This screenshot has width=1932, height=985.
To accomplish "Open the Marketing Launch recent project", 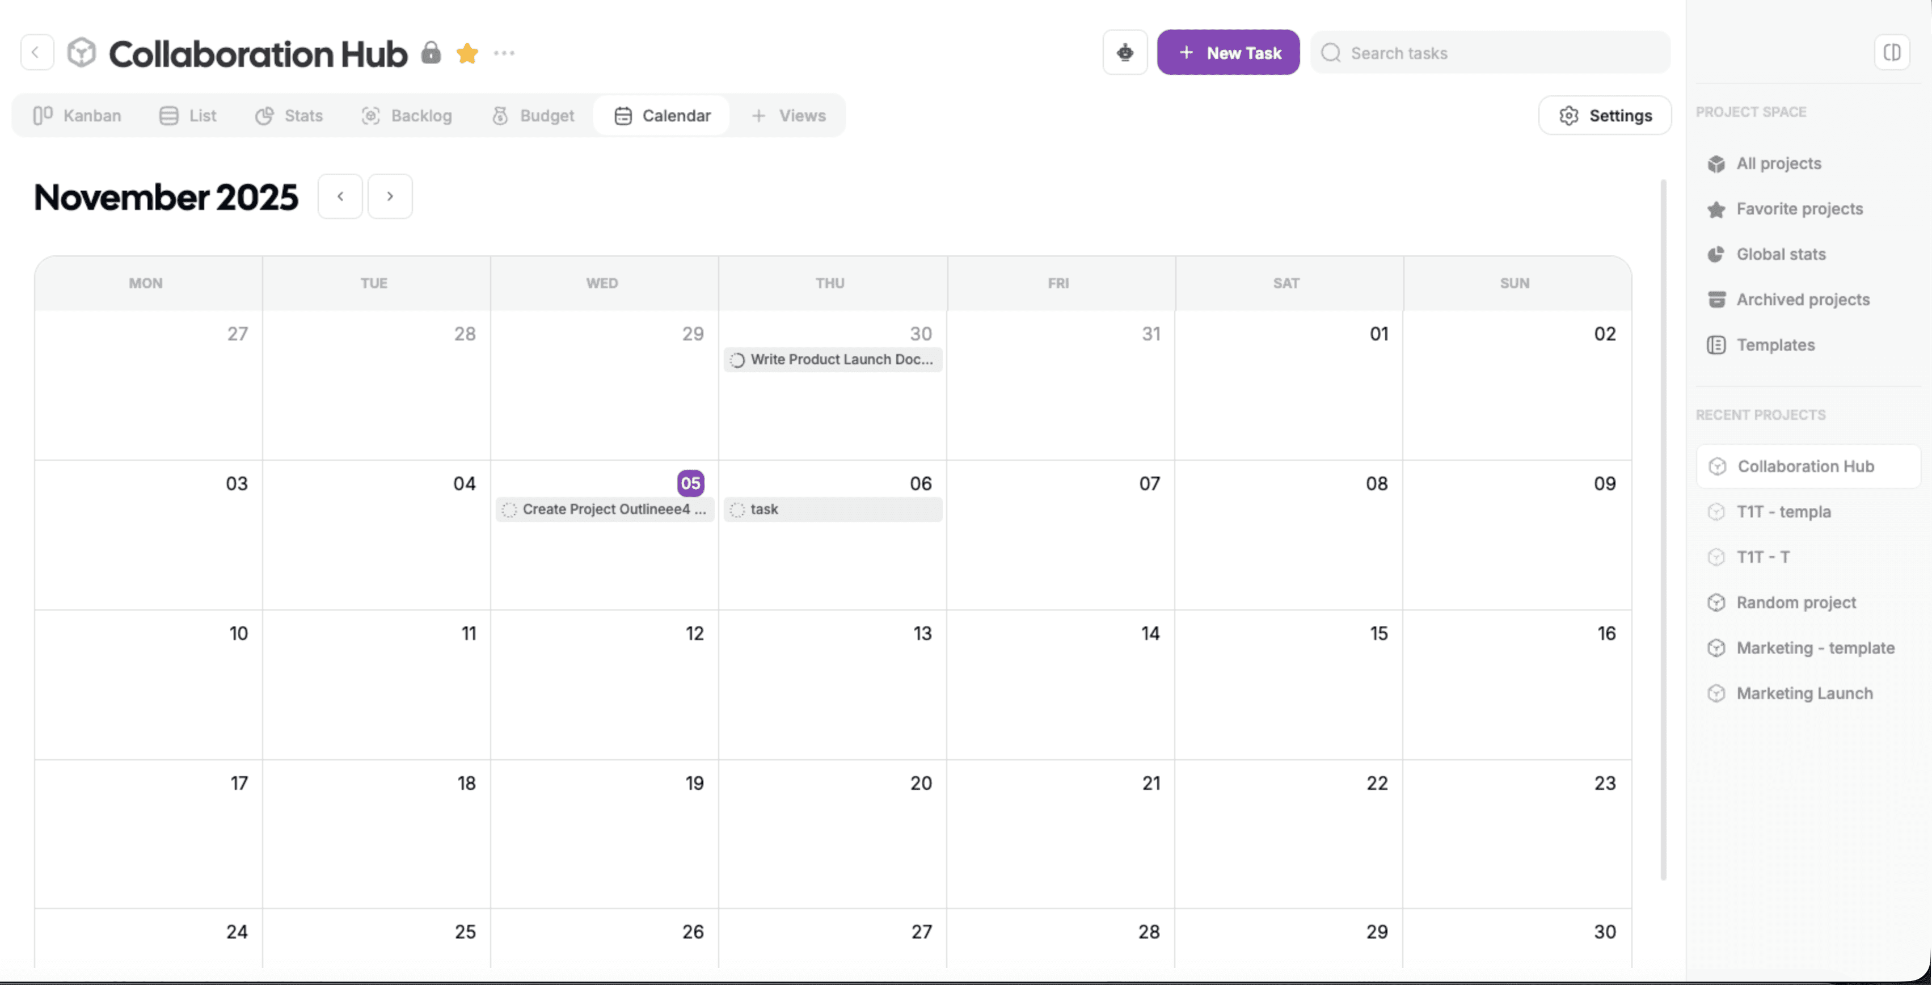I will click(x=1804, y=693).
